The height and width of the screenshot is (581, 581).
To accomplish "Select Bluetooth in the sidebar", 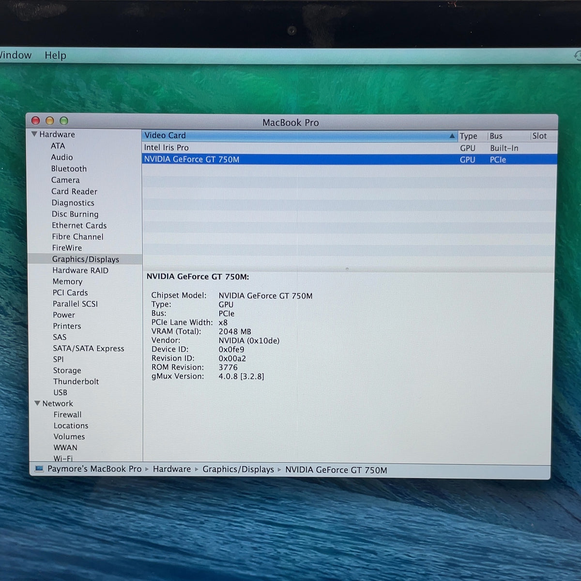I will [69, 168].
